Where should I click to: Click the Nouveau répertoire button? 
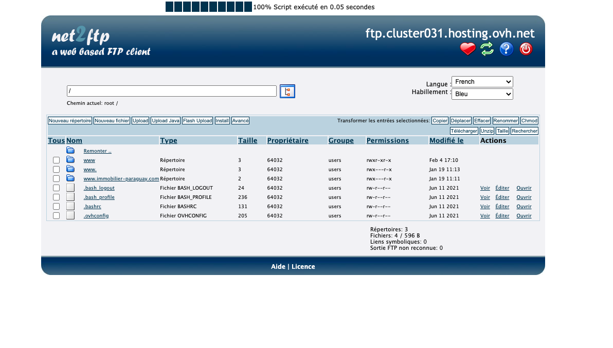pyautogui.click(x=70, y=121)
